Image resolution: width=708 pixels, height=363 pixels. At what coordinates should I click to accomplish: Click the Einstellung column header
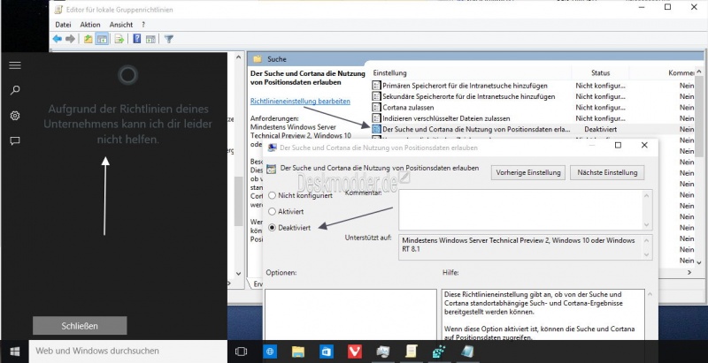pyautogui.click(x=470, y=72)
